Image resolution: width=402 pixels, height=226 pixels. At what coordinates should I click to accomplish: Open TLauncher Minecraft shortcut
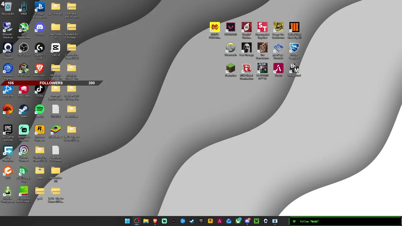[x=231, y=70]
